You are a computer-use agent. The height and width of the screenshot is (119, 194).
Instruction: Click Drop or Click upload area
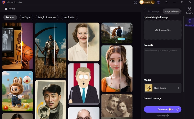(x=163, y=30)
